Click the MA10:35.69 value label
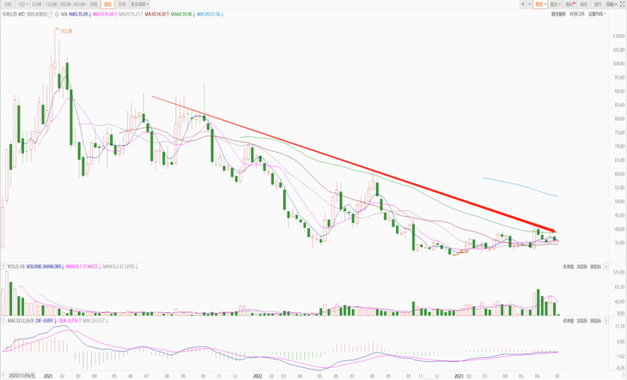Screen dimensions: 627x380 pos(105,14)
